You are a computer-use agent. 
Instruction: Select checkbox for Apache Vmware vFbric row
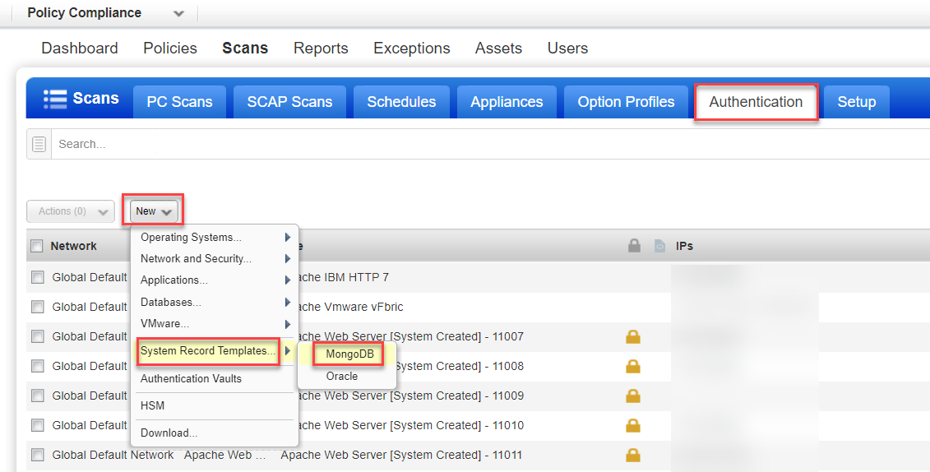pyautogui.click(x=37, y=307)
